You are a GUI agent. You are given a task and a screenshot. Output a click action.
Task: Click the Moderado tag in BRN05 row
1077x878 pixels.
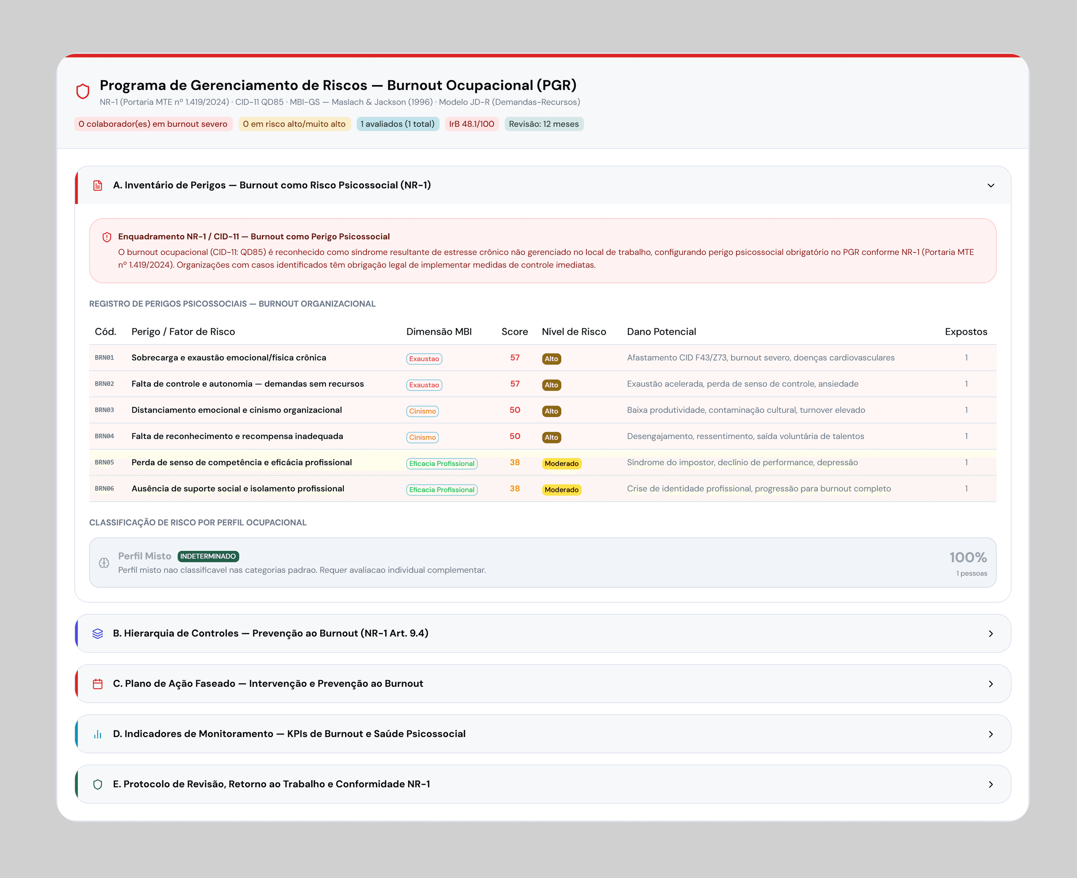point(561,464)
